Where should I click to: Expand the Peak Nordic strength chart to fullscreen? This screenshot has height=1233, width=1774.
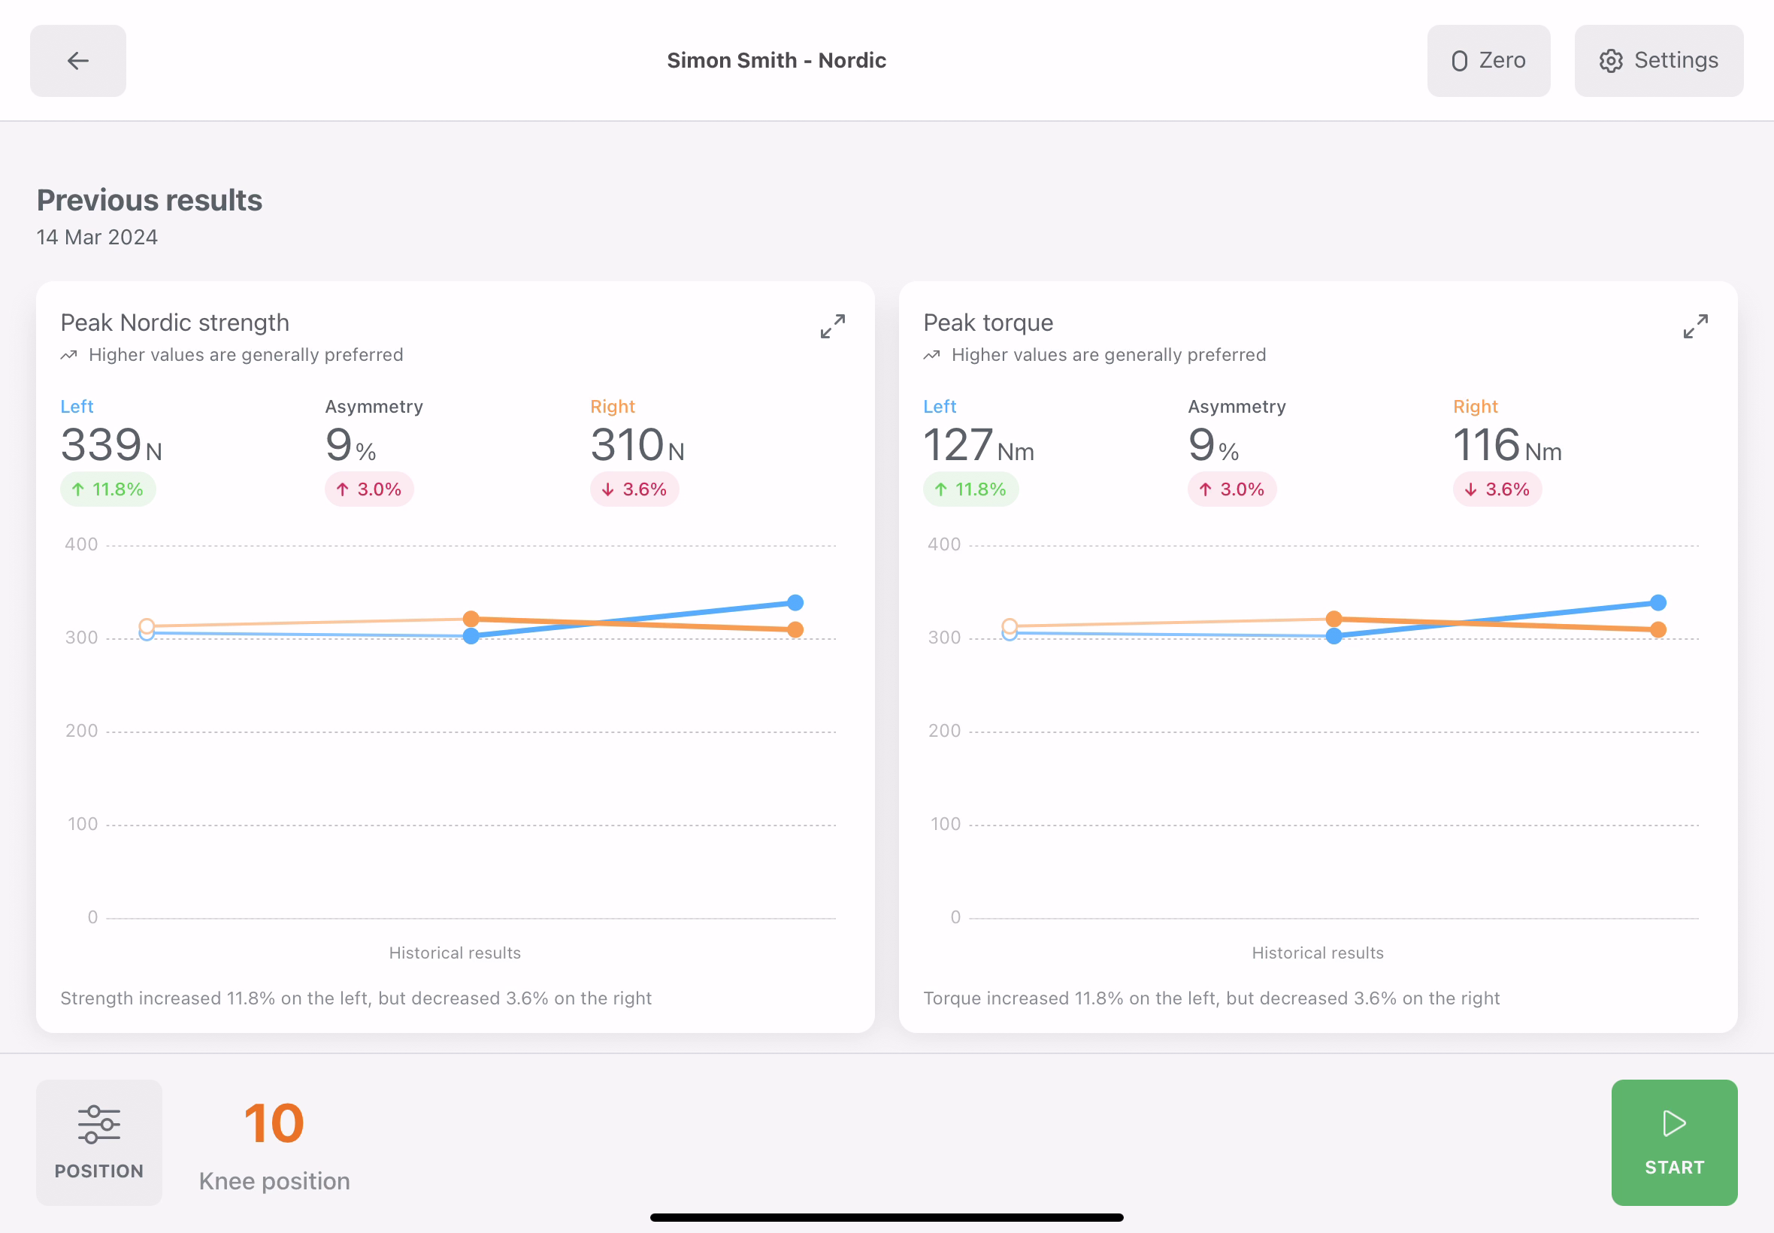click(x=832, y=327)
